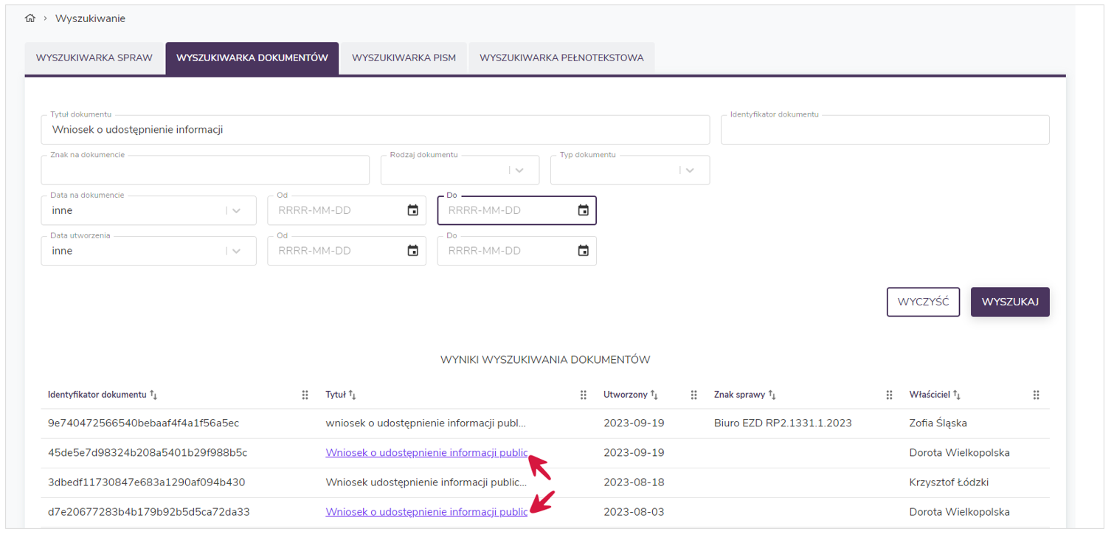
Task: Focus the Identyfikator dokumentu input field
Action: [885, 131]
